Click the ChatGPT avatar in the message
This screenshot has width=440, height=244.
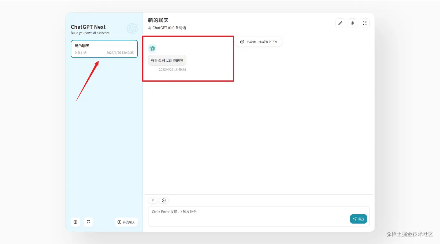click(152, 48)
